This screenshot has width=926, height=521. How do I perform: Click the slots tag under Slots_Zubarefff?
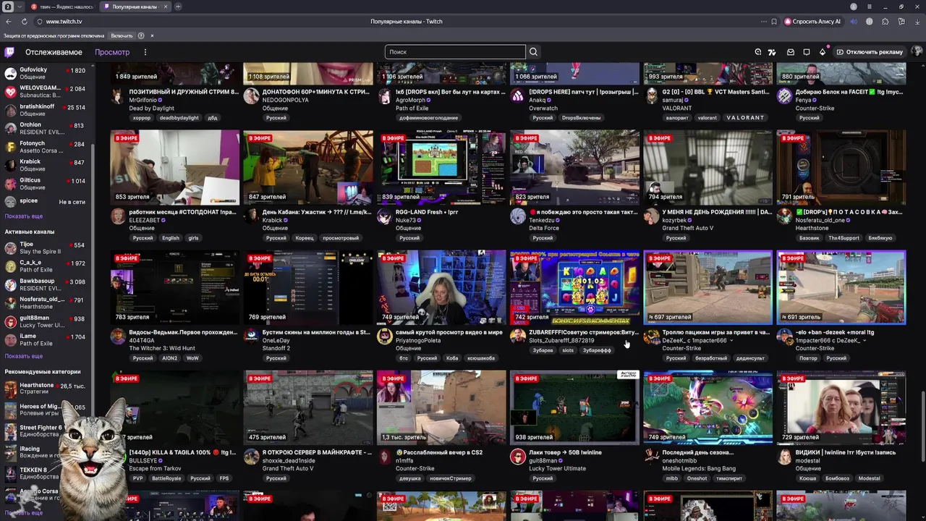pyautogui.click(x=568, y=350)
